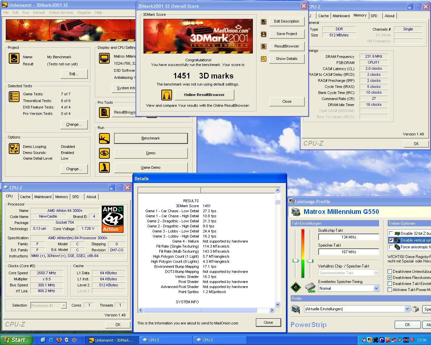Click the Online ResultBrowser podium icon
Screen dimensions: 431x345
[167, 95]
